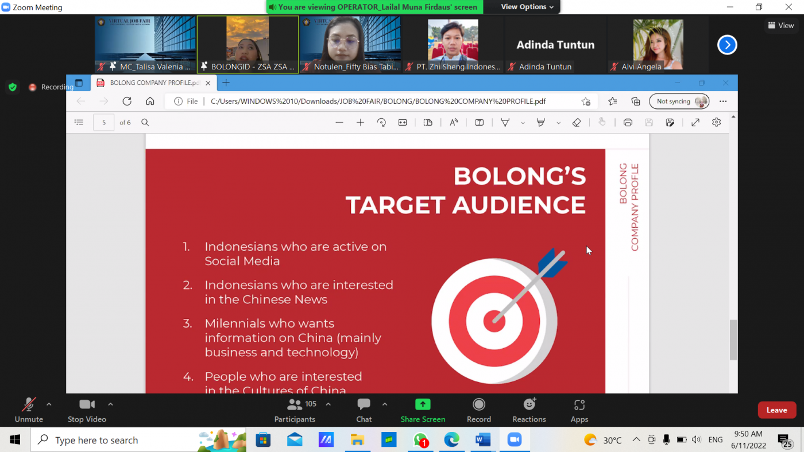Viewport: 804px width, 452px height.
Task: Open Word from the taskbar
Action: (x=483, y=440)
